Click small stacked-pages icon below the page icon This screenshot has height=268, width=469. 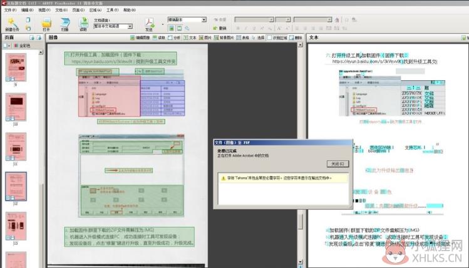coord(28,28)
